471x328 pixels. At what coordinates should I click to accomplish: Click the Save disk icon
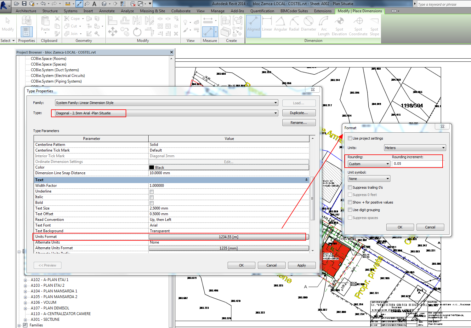point(24,4)
